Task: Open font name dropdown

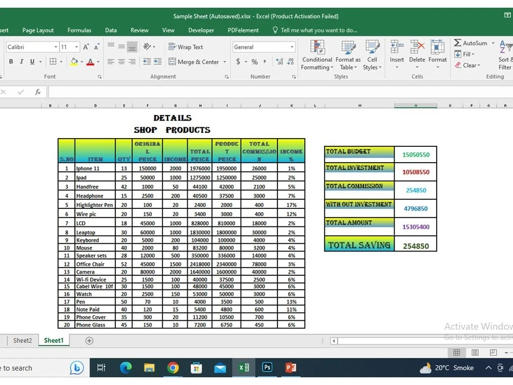Action: 55,47
